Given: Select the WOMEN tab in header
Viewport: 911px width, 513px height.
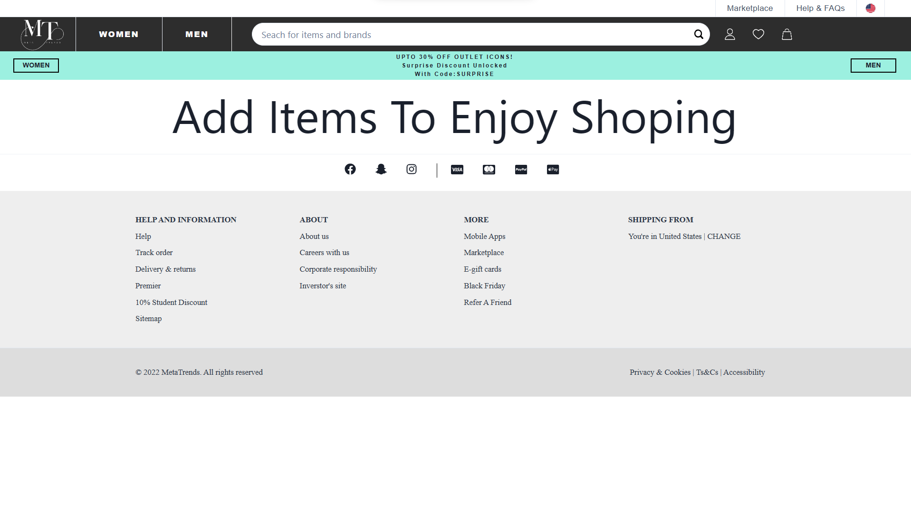Looking at the screenshot, I should pos(119,34).
